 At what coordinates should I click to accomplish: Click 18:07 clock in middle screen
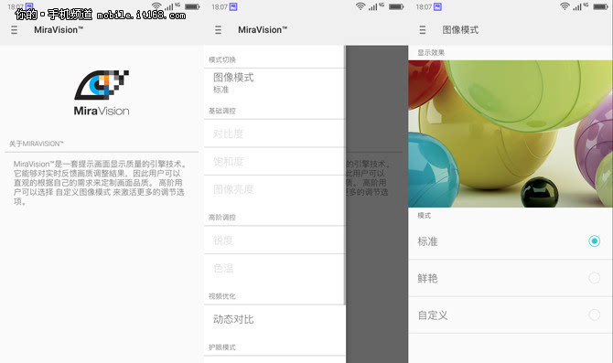220,7
